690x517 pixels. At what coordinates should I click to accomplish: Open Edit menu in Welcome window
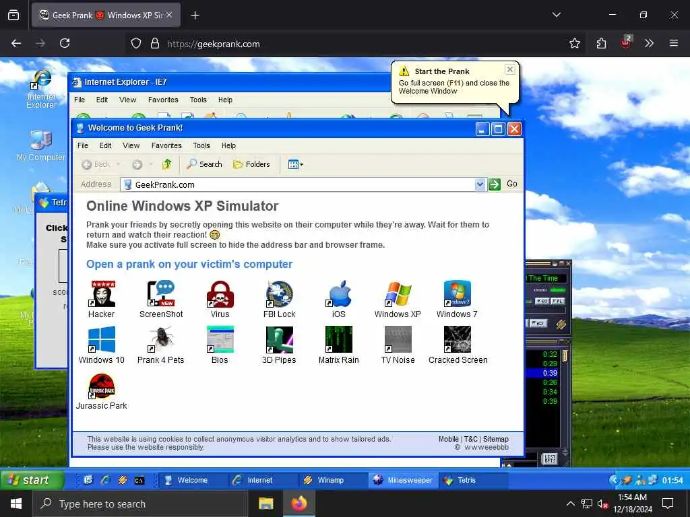[x=105, y=145]
